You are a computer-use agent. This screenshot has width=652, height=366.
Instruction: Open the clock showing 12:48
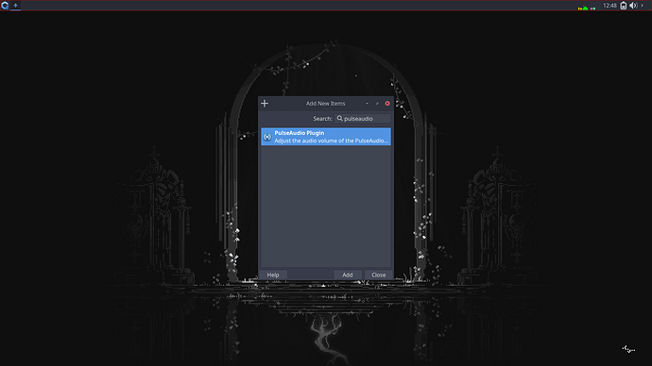(x=609, y=6)
